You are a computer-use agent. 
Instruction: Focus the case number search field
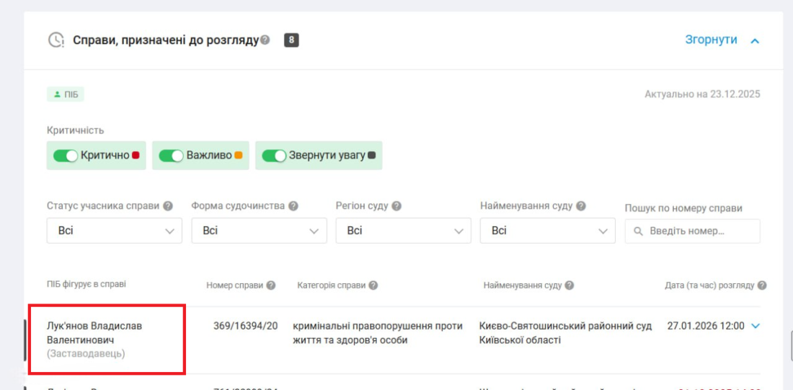tap(692, 231)
